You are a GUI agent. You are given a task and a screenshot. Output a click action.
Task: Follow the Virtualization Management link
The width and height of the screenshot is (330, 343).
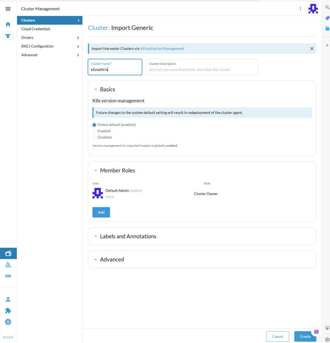click(x=162, y=49)
